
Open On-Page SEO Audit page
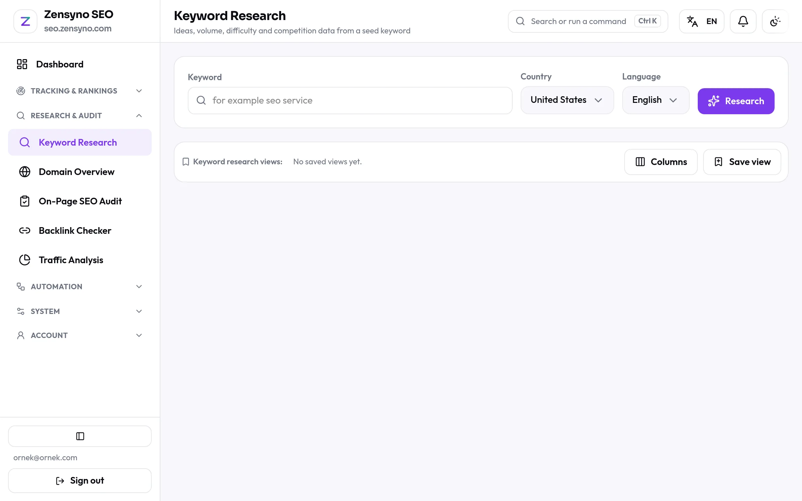pos(80,201)
